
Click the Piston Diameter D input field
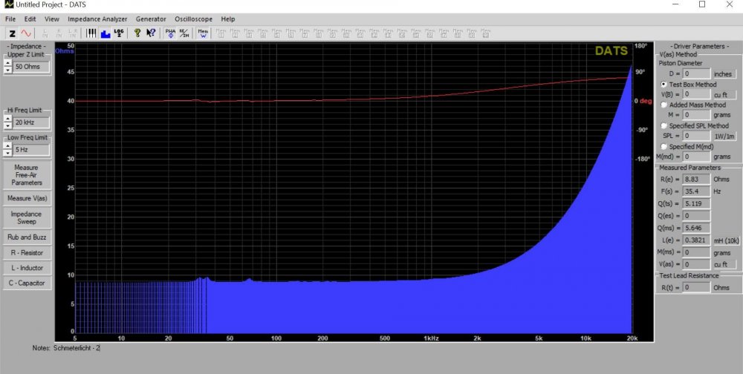[x=697, y=73]
